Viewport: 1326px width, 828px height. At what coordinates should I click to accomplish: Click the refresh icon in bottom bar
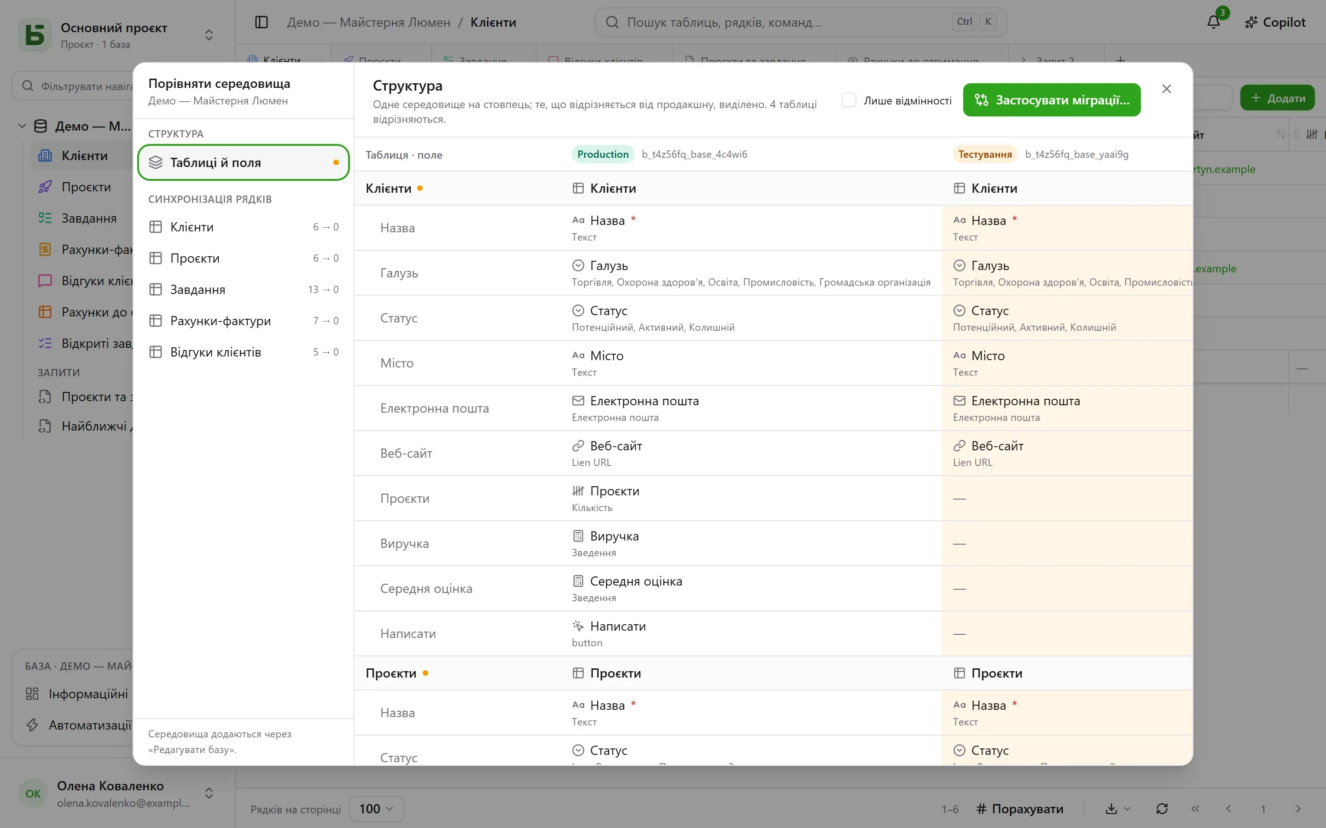pos(1162,809)
